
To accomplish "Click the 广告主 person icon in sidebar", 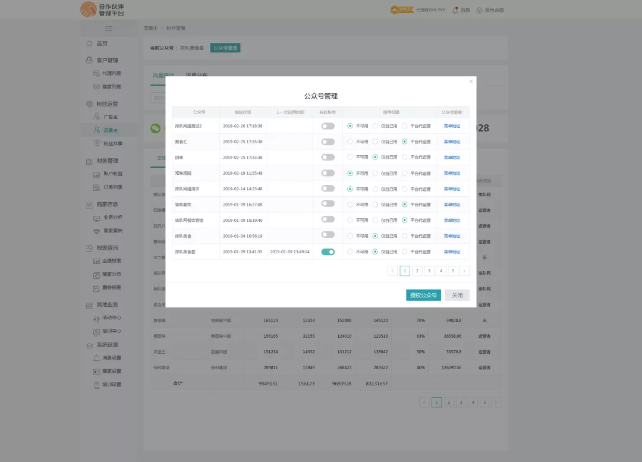I will coord(97,117).
